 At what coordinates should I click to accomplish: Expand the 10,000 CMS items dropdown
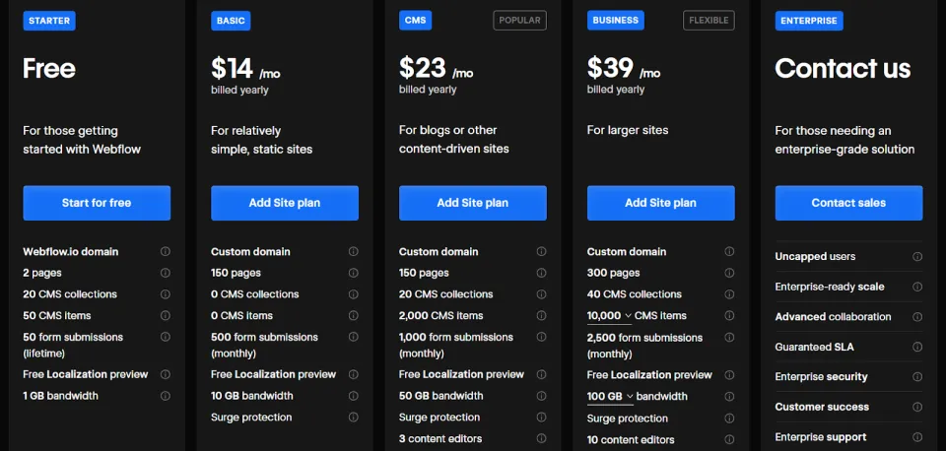609,316
